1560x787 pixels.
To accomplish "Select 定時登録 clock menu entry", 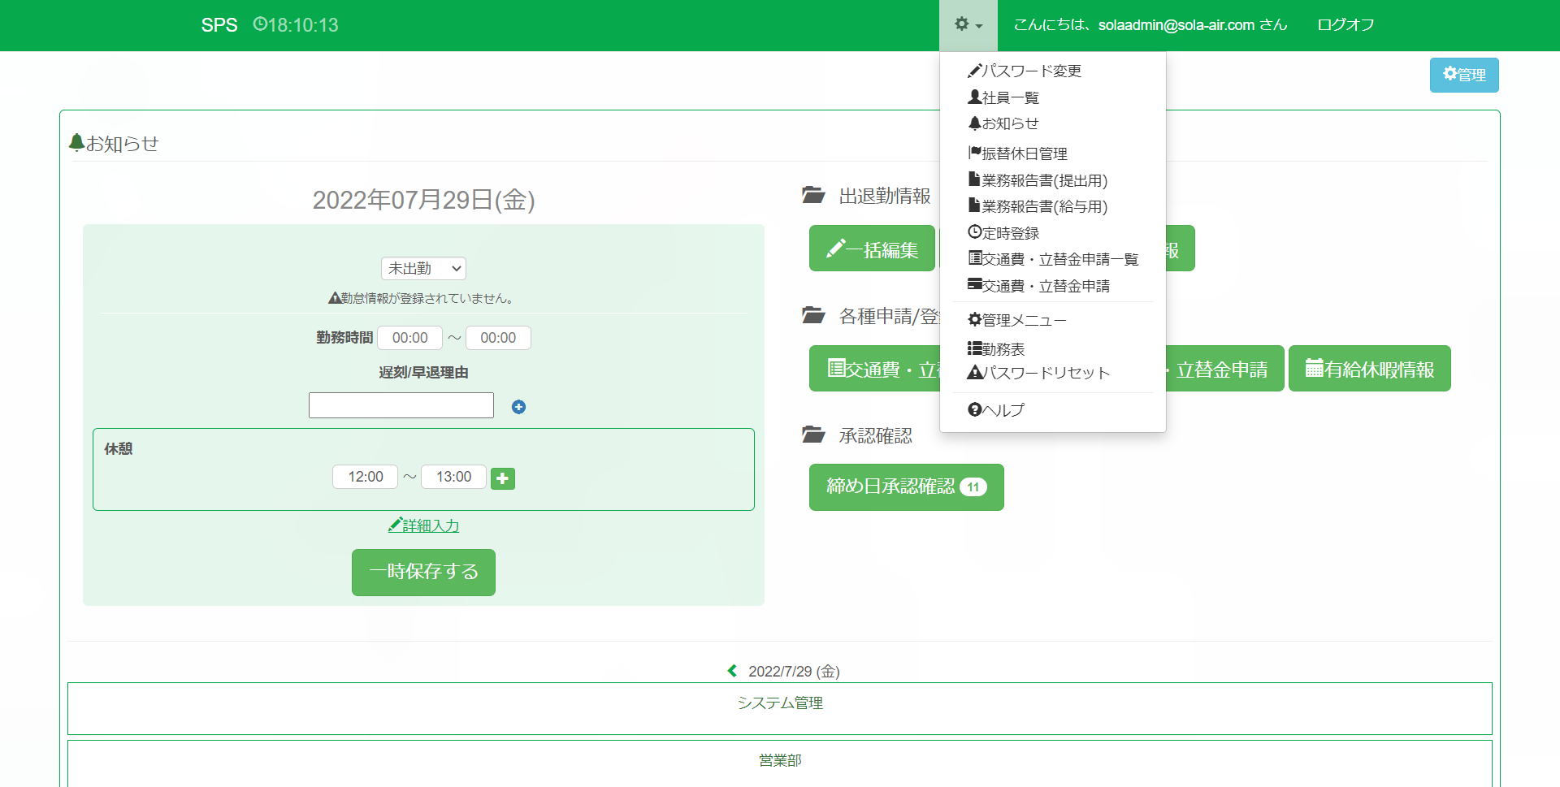I will click(1004, 233).
